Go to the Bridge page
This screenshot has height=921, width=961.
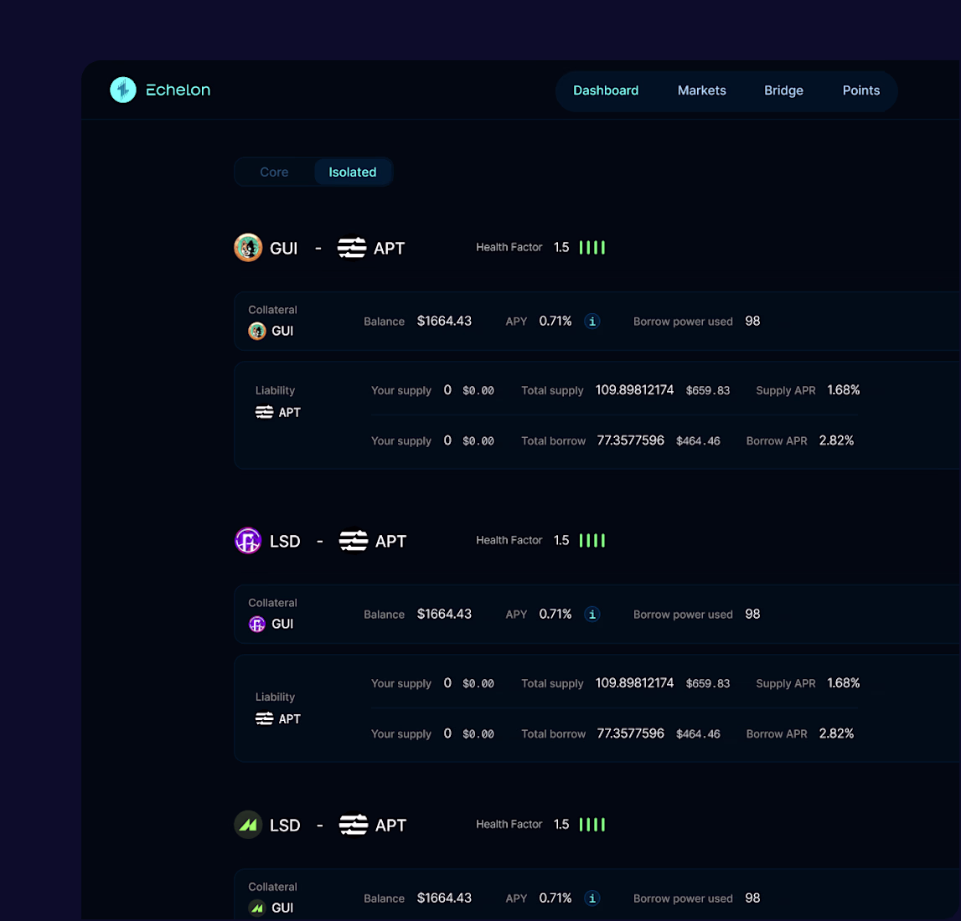pos(783,90)
